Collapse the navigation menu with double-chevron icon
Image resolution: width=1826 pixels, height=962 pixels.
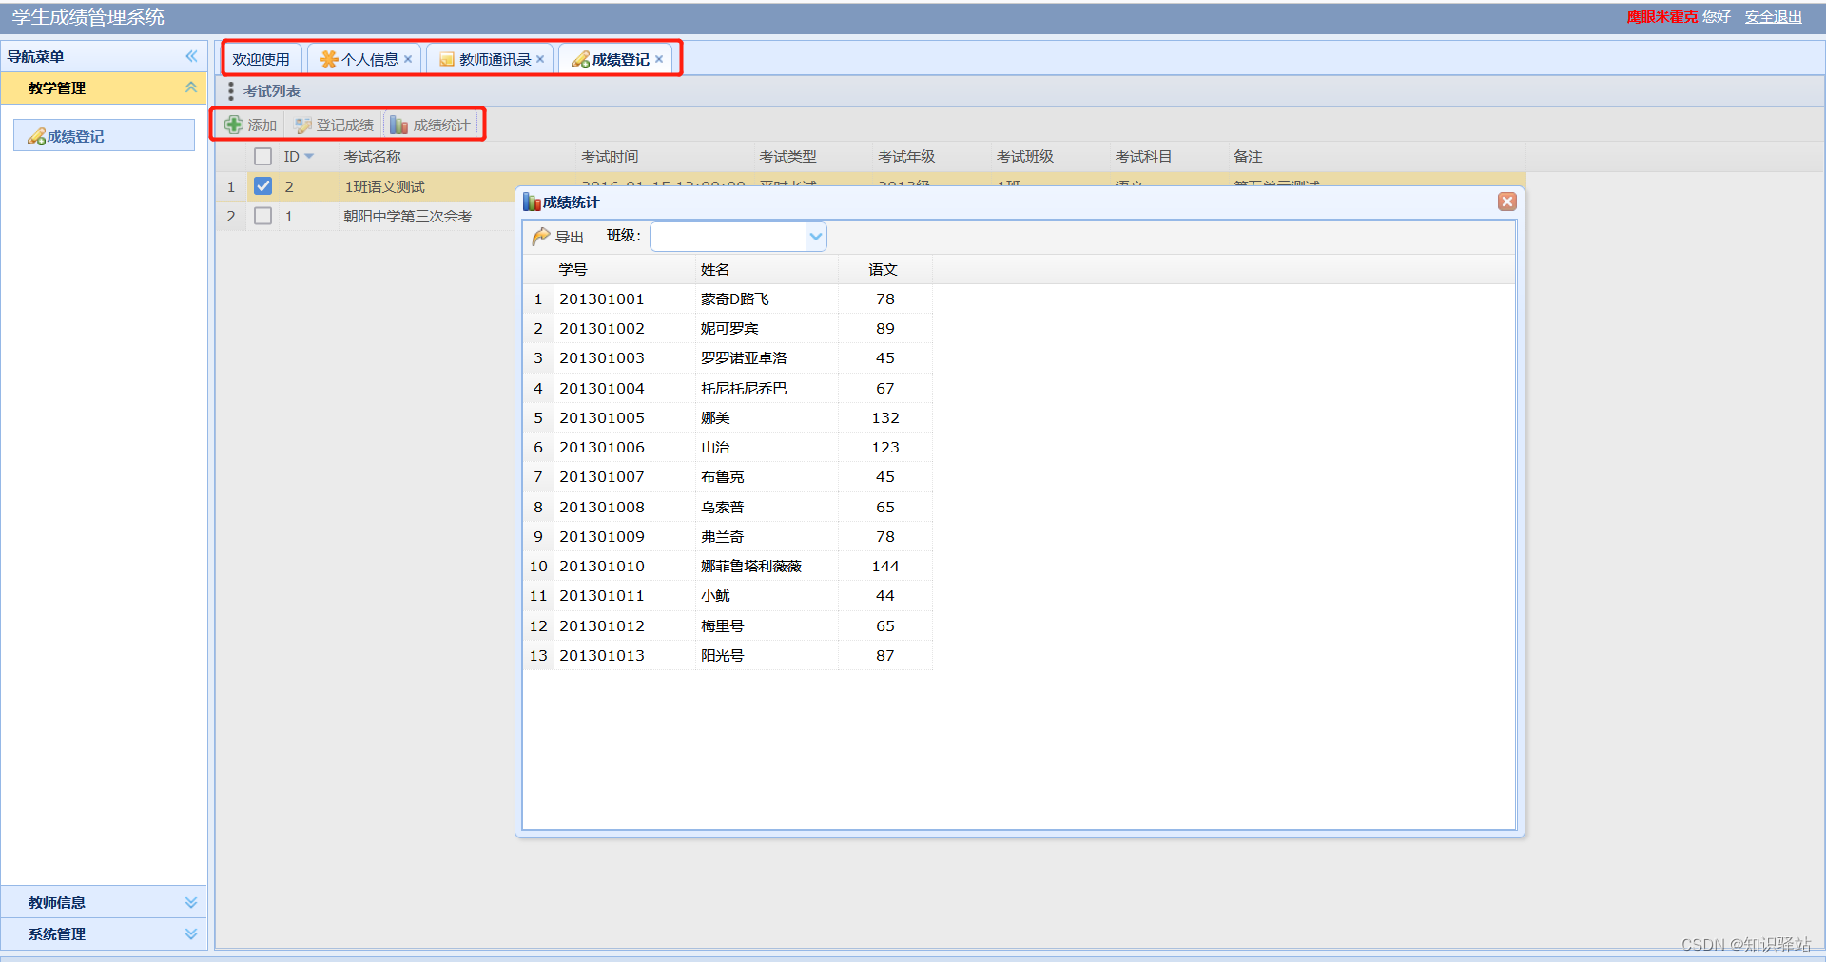click(x=191, y=56)
